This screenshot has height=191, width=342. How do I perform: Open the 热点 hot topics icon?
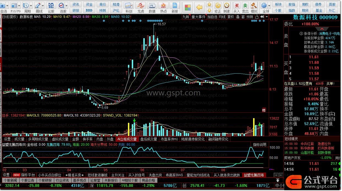(x=163, y=5)
